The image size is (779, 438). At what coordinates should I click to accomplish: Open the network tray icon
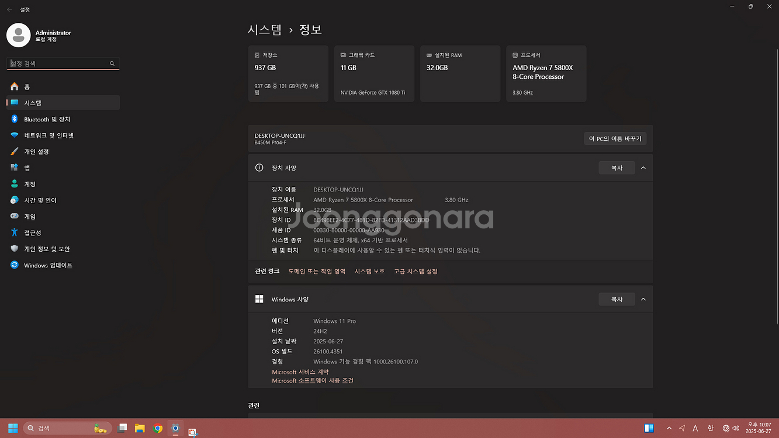726,428
